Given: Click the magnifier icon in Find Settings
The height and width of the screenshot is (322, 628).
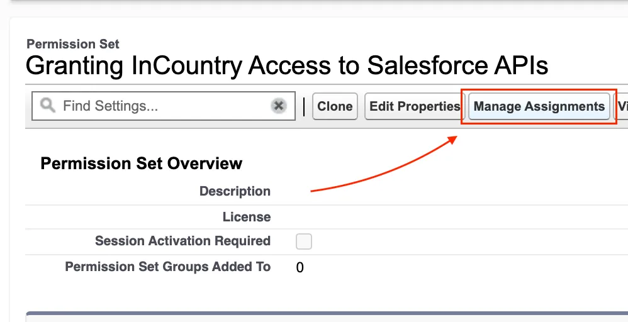Looking at the screenshot, I should [x=48, y=105].
